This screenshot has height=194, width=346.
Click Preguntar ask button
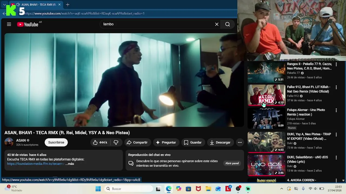click(166, 143)
